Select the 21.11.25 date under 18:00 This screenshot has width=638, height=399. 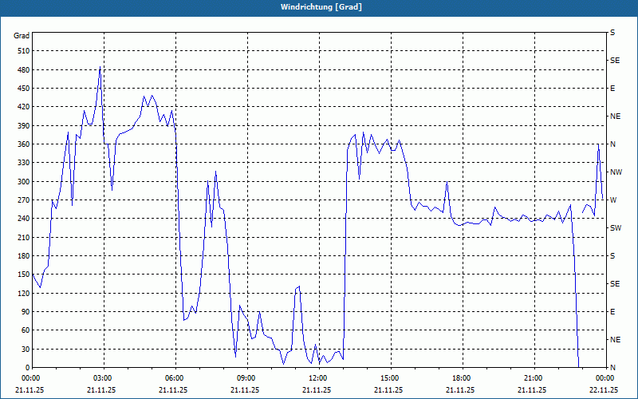point(460,389)
